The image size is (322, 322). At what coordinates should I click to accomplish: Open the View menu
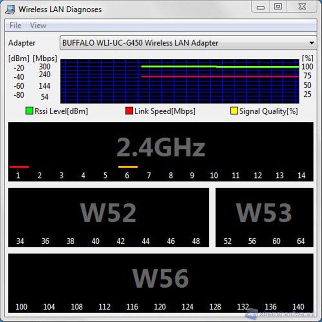tap(38, 26)
